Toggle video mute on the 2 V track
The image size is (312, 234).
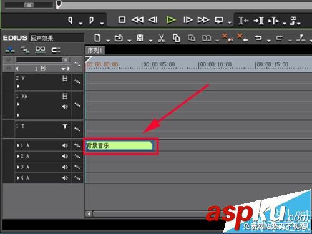point(65,78)
